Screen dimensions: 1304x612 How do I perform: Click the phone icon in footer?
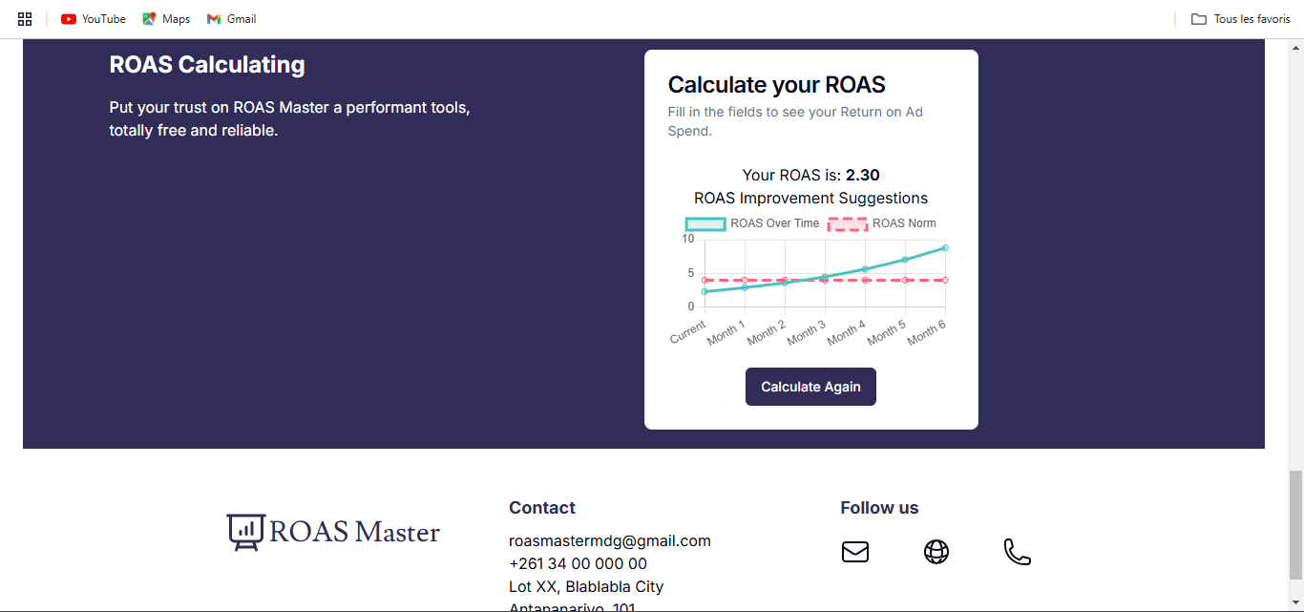pos(1018,552)
